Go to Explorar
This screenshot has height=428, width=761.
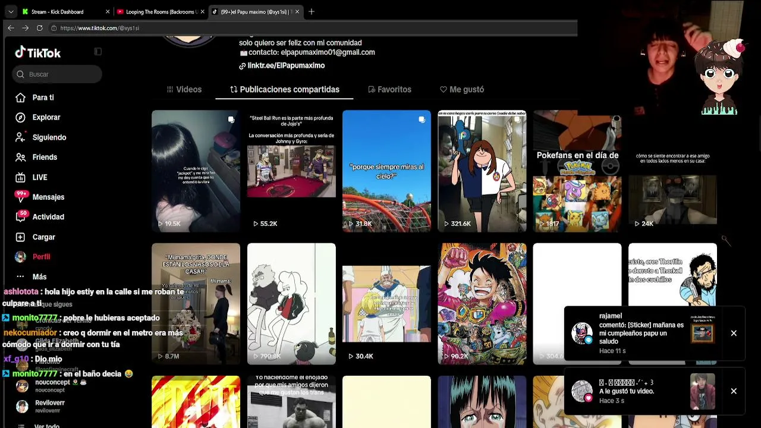click(46, 117)
